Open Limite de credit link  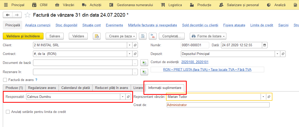pos(262,25)
